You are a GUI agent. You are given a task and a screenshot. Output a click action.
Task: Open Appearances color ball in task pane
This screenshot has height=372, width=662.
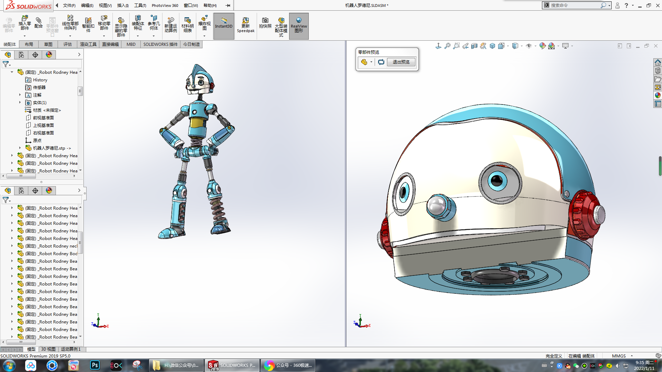[658, 95]
